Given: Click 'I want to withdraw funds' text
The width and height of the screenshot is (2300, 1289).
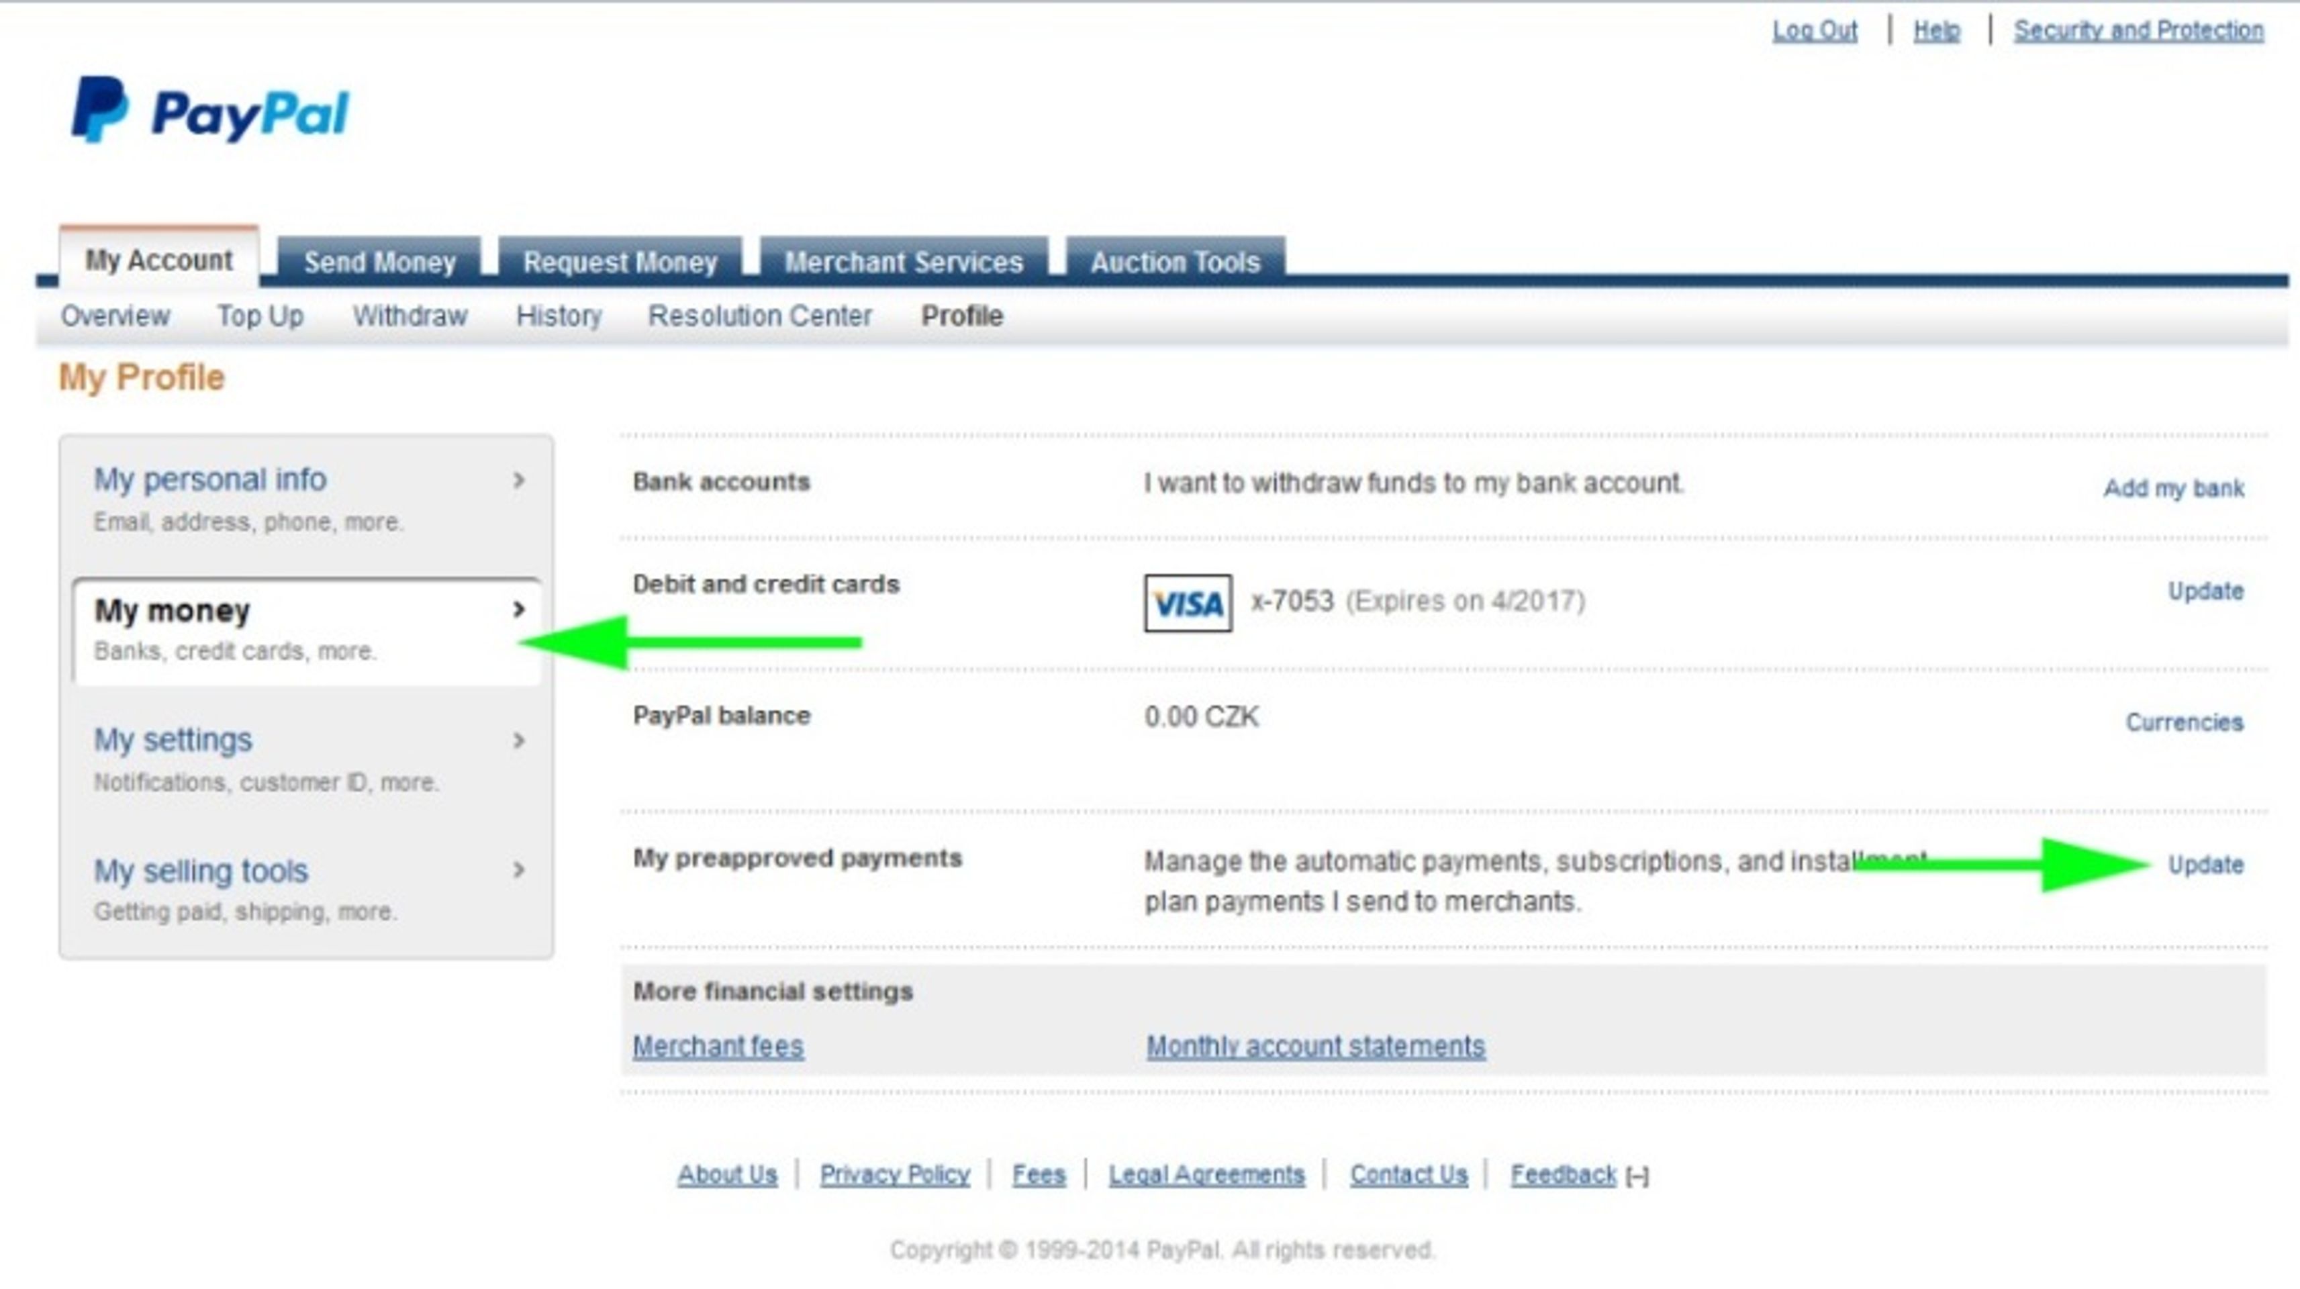Looking at the screenshot, I should (x=1413, y=484).
